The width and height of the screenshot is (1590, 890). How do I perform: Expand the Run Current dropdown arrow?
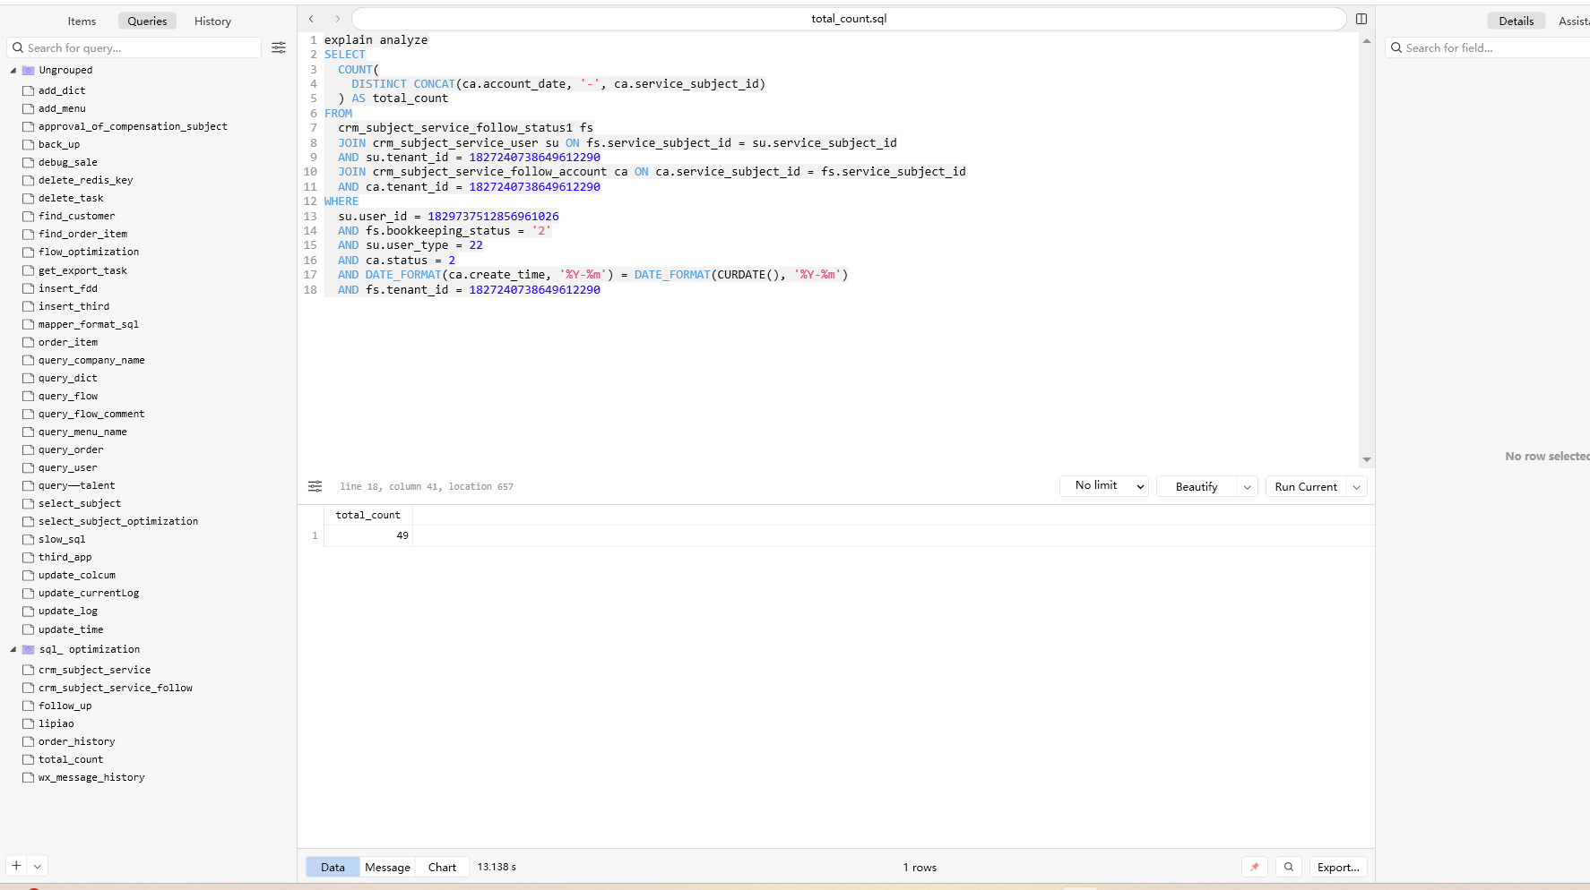click(1357, 487)
